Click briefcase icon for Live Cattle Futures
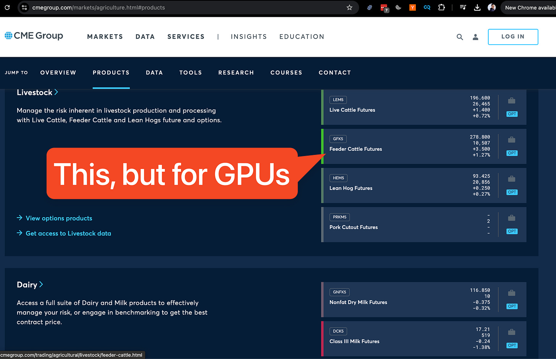 (512, 101)
